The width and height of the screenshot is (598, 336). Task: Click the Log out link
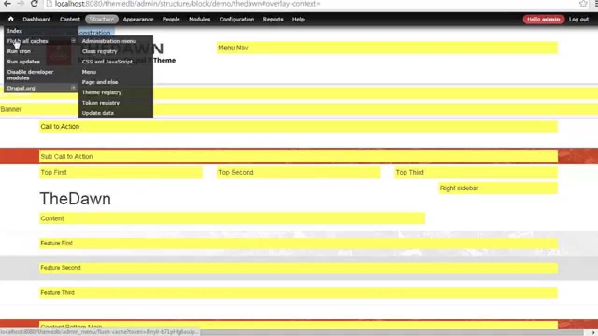click(x=579, y=19)
